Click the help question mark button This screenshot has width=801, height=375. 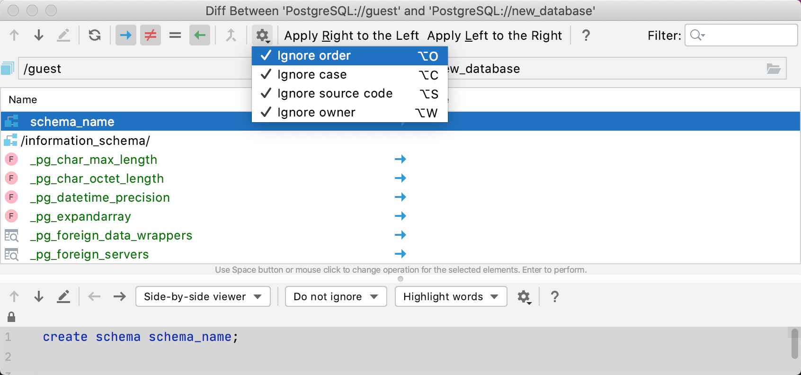(586, 35)
